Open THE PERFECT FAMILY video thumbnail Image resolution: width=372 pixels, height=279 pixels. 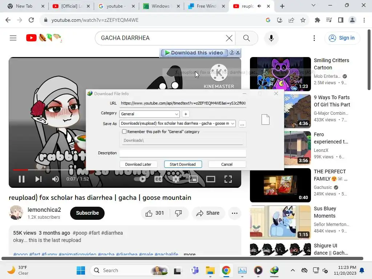[x=280, y=185]
